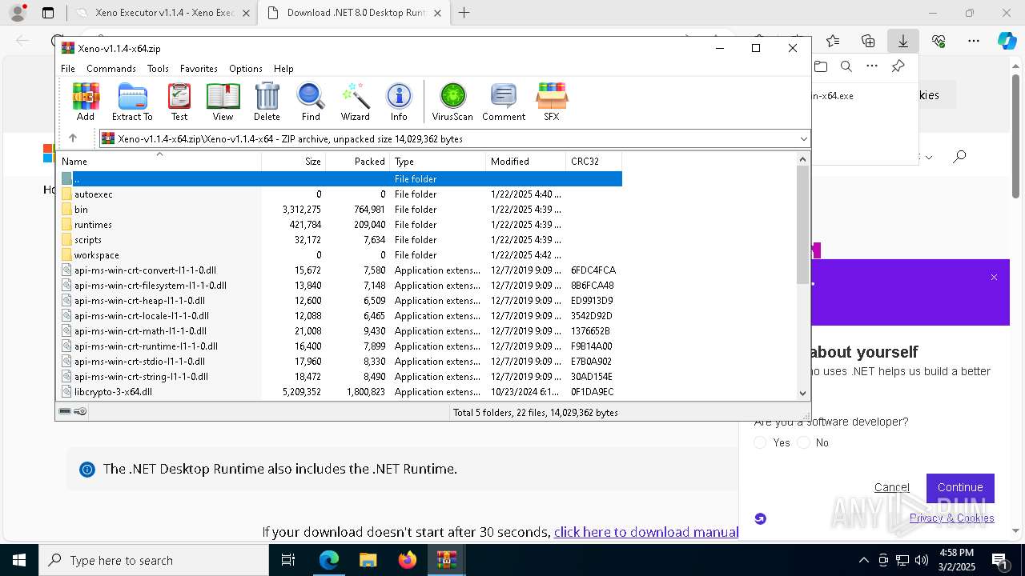
Task: Open the Options menu
Action: 246,69
